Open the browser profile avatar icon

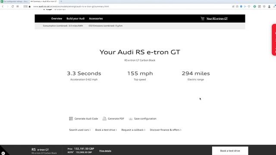pyautogui.click(x=269, y=6)
